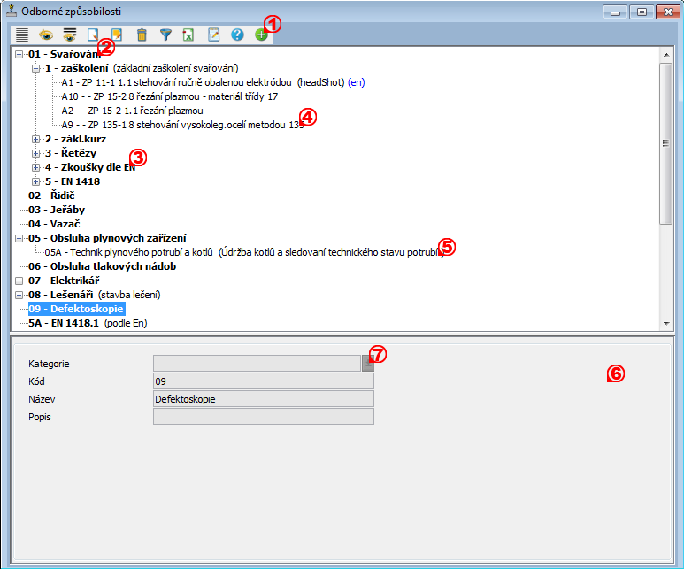Expand the 2 - zákl.kurz node
Viewport: 684px width, 569px height.
point(35,139)
